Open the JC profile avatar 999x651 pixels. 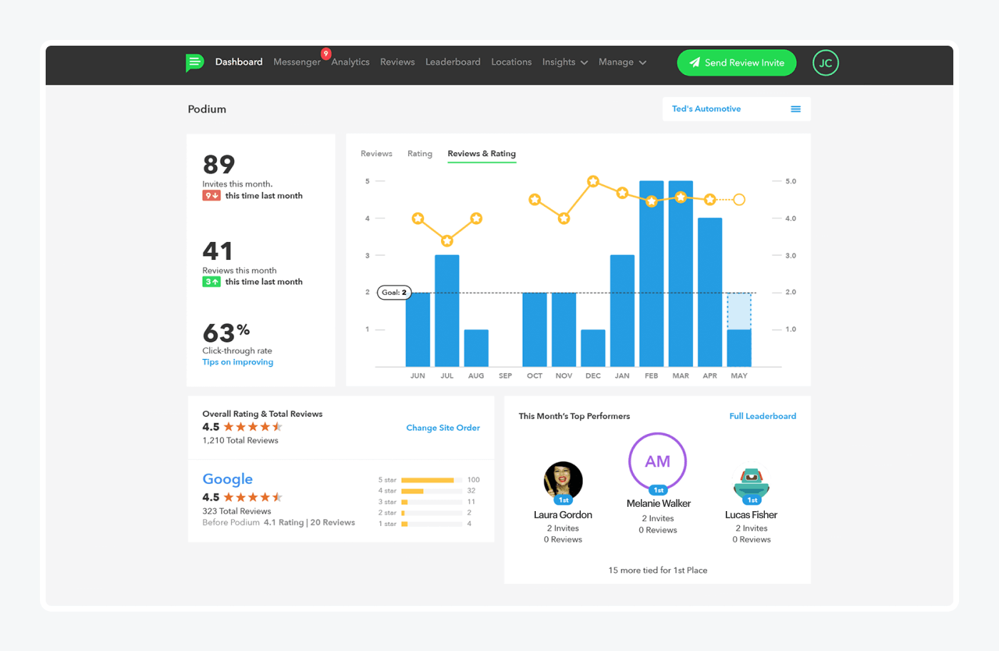click(x=826, y=63)
